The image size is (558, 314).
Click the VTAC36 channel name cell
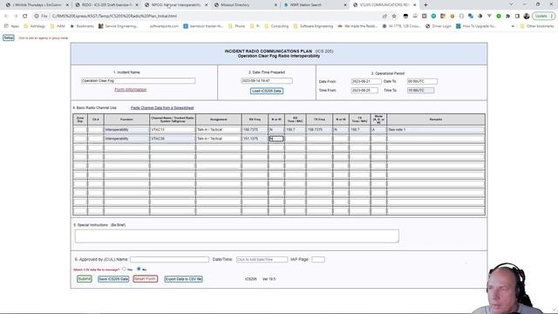click(173, 139)
